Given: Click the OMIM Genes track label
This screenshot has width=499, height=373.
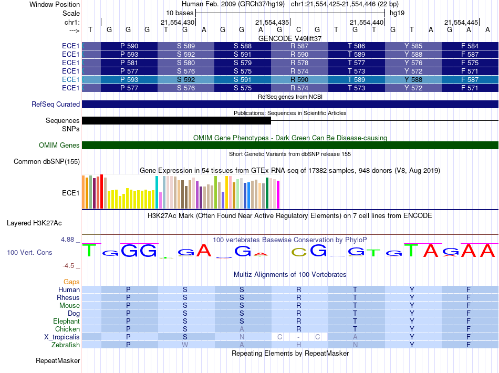Looking at the screenshot, I should click(x=59, y=145).
